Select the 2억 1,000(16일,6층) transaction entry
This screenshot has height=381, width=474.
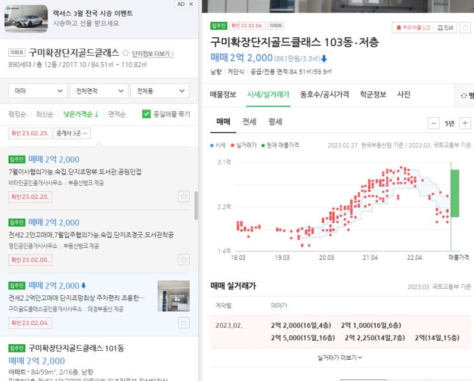tap(371, 325)
